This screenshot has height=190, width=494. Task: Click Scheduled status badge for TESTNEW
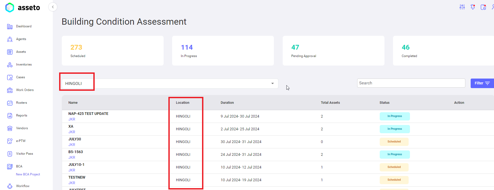394,180
